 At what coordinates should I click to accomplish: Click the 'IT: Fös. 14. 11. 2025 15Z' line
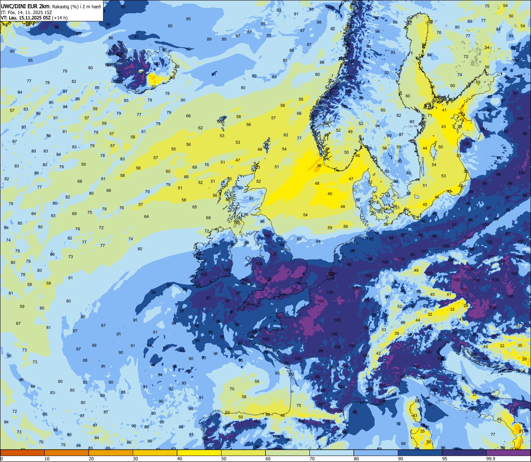27,12
